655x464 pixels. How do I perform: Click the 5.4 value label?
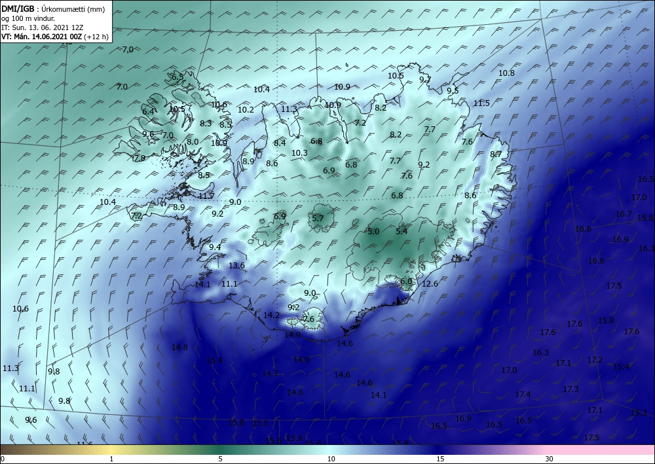click(x=402, y=231)
